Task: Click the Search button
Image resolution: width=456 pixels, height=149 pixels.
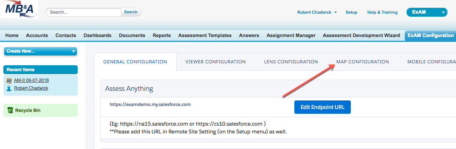Action: [x=131, y=12]
